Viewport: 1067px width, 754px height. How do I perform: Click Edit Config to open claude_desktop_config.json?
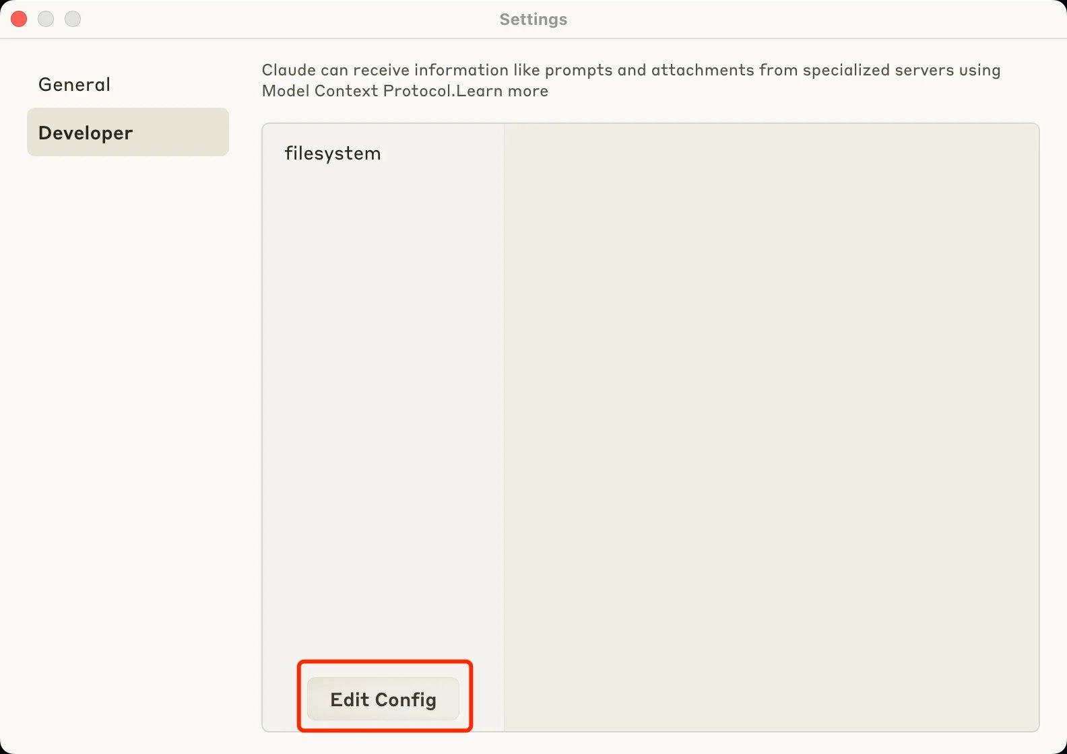click(x=382, y=699)
